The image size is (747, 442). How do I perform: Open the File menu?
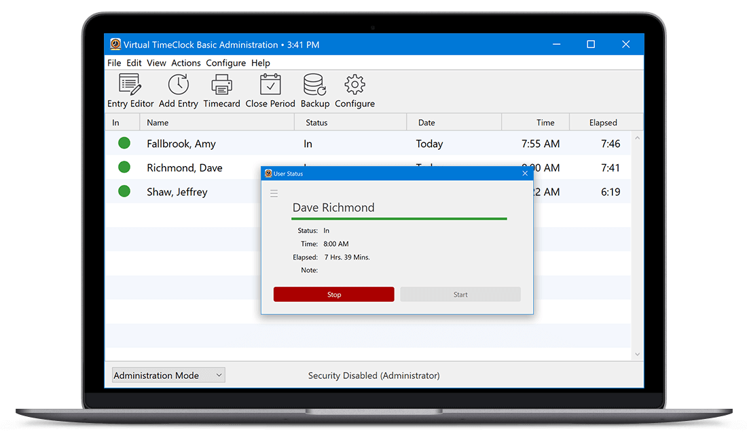(x=114, y=63)
